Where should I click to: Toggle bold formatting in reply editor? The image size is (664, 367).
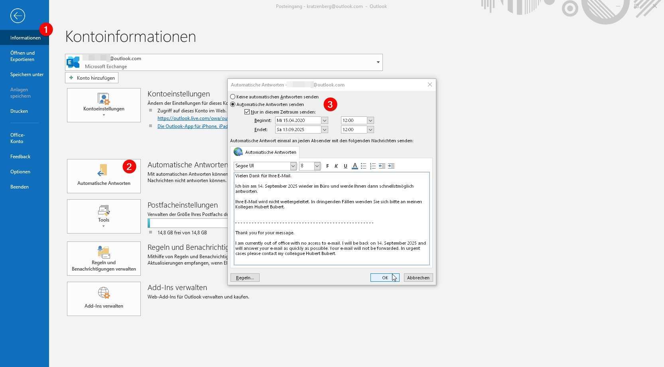click(x=327, y=166)
